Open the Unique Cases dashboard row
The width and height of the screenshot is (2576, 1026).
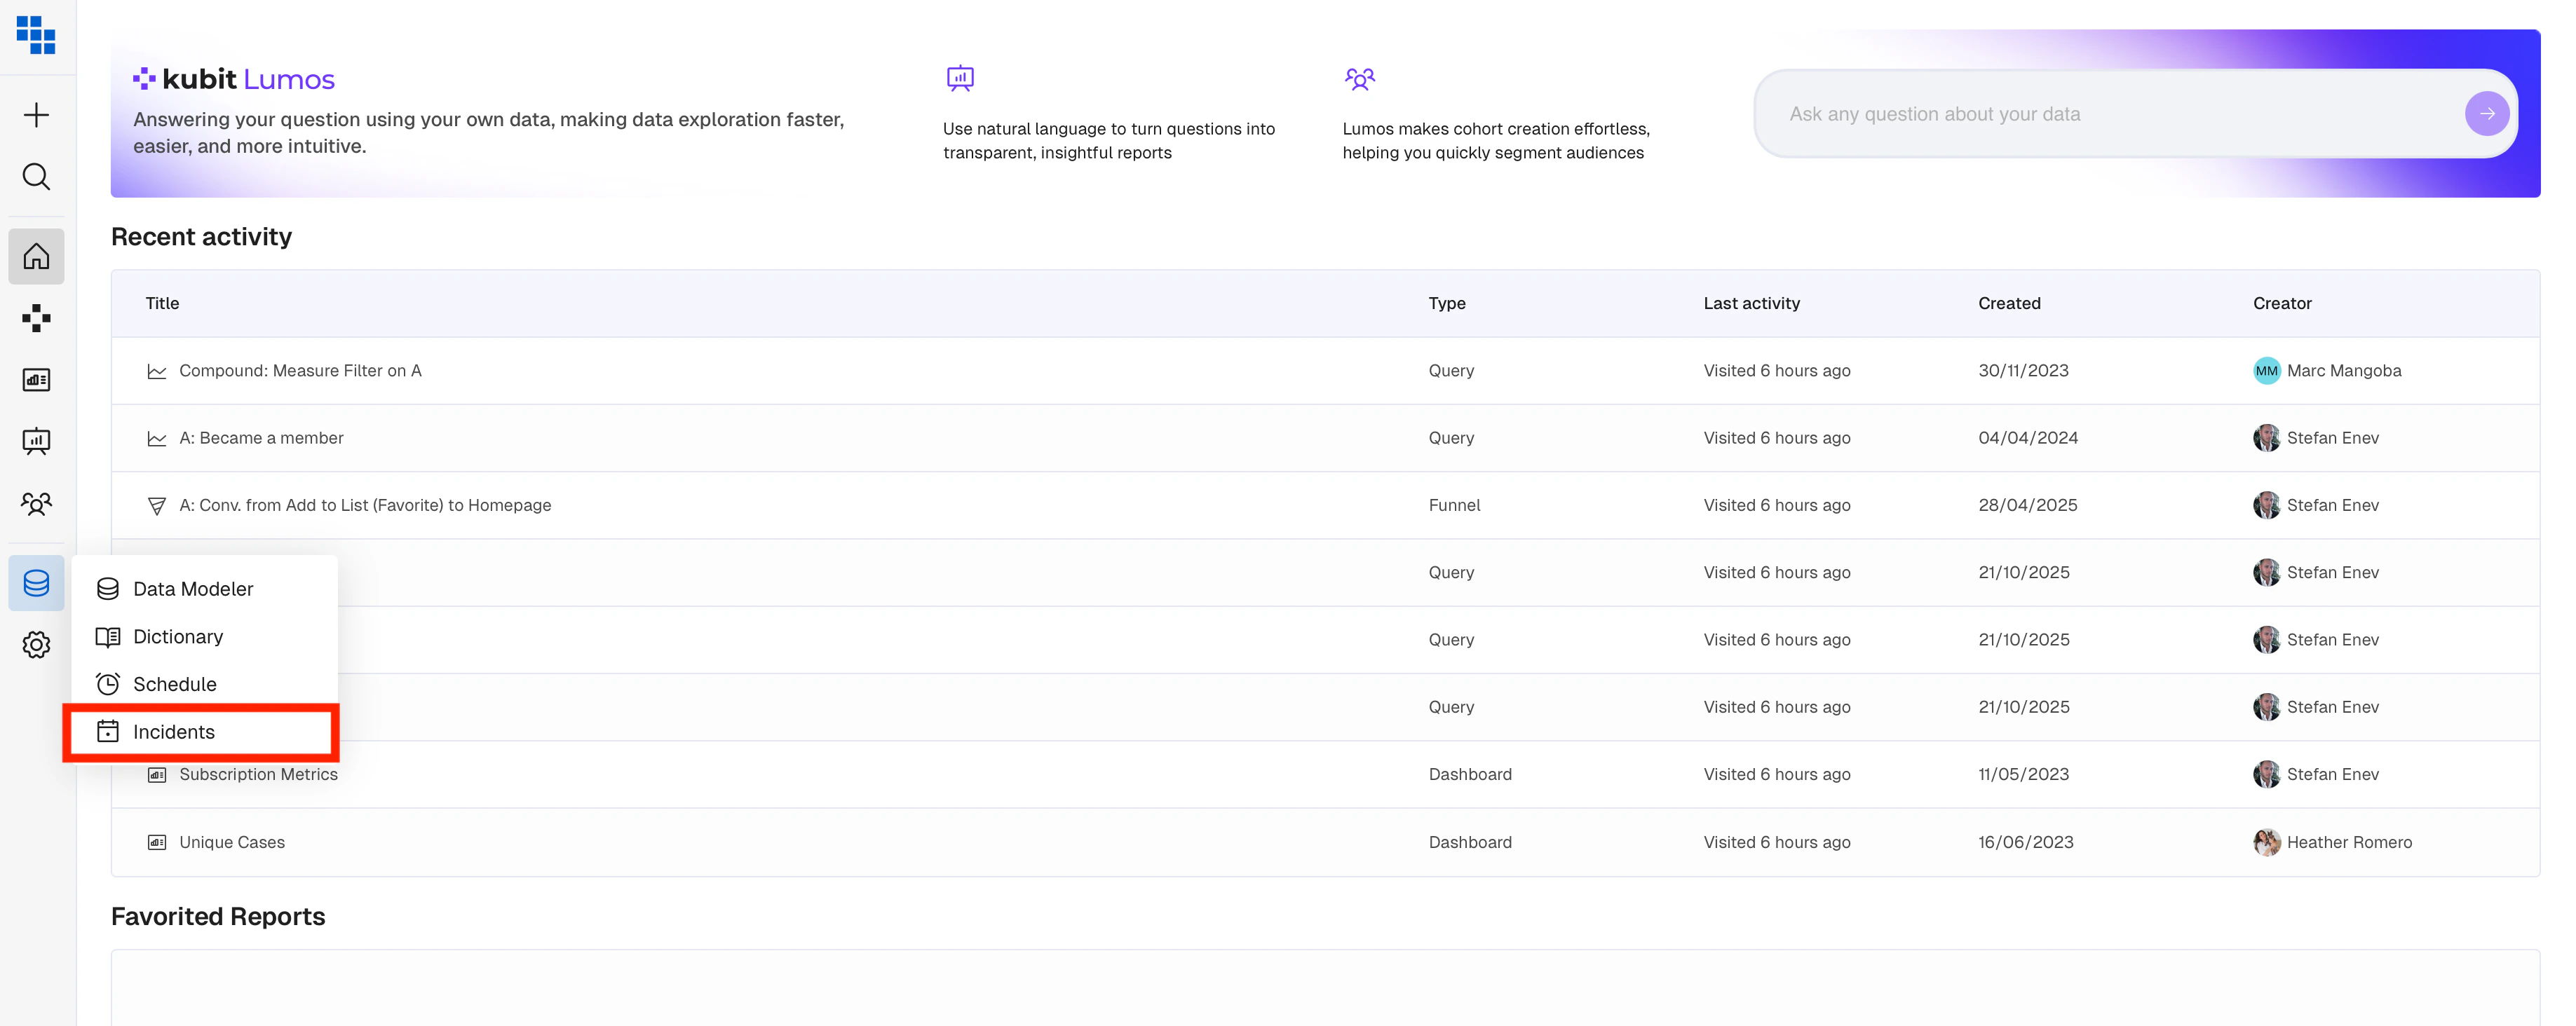(232, 842)
